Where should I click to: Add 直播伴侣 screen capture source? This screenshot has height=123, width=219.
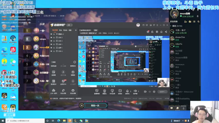click(97, 92)
